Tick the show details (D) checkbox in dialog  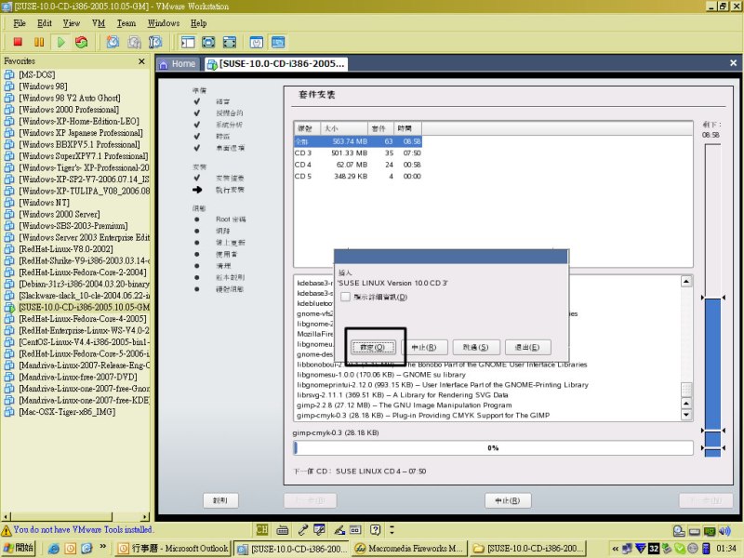click(x=345, y=297)
